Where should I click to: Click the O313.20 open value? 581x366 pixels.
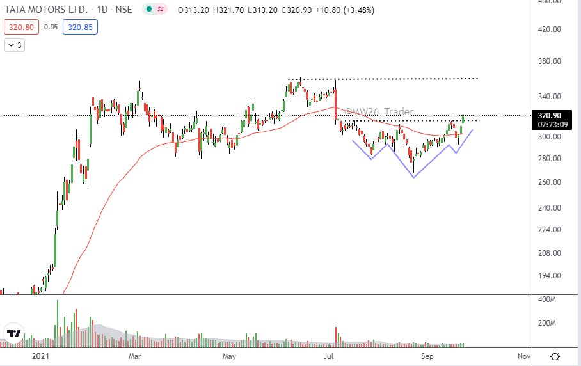[193, 10]
